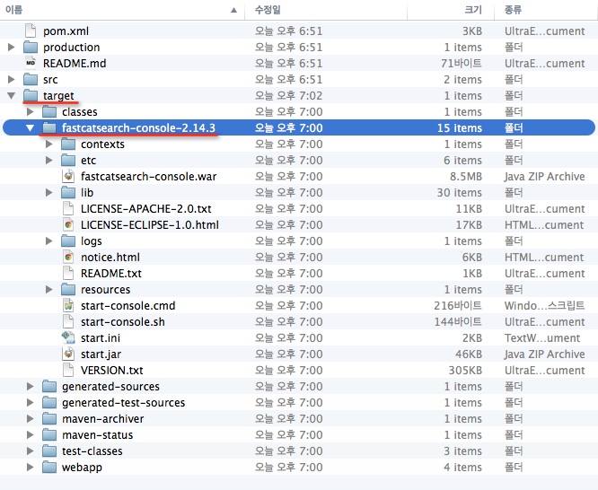Expand the maven-archiver folder

[x=31, y=419]
